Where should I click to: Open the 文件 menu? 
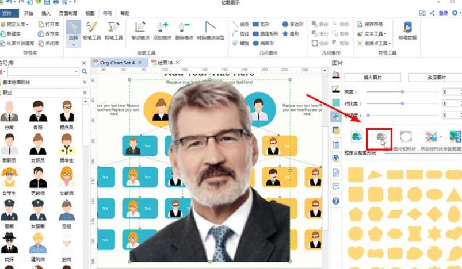pyautogui.click(x=7, y=13)
